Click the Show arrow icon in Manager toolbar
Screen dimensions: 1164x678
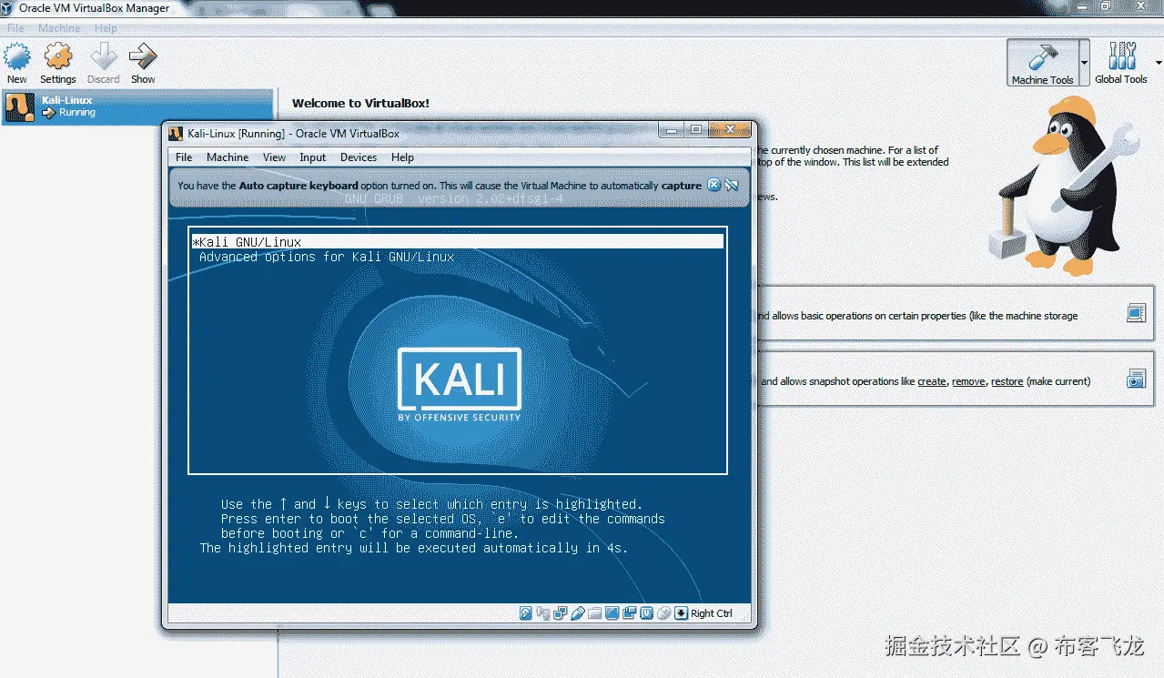(143, 57)
